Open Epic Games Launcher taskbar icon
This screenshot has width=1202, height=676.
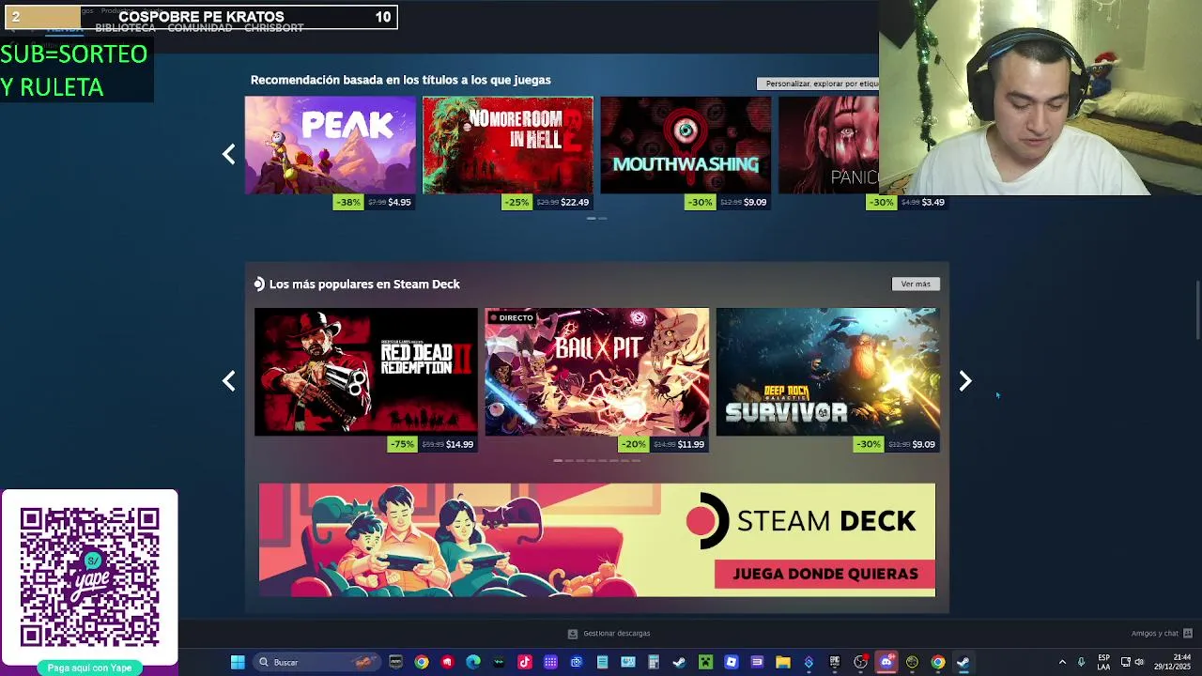point(834,662)
